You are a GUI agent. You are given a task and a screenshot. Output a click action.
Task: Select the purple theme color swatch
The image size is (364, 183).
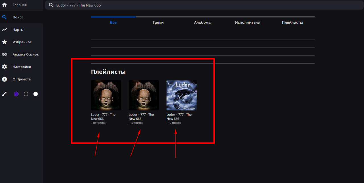coord(16,94)
